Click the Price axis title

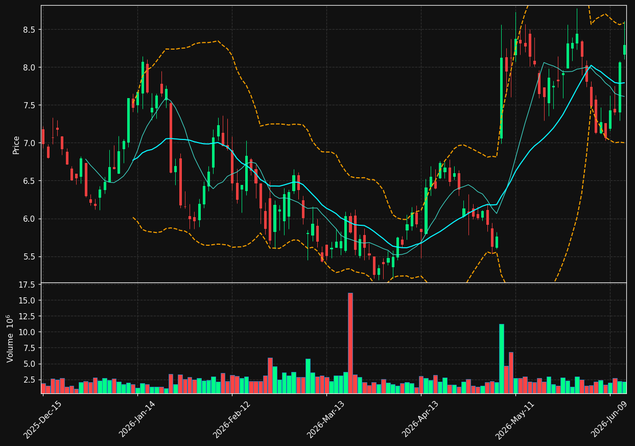16,145
